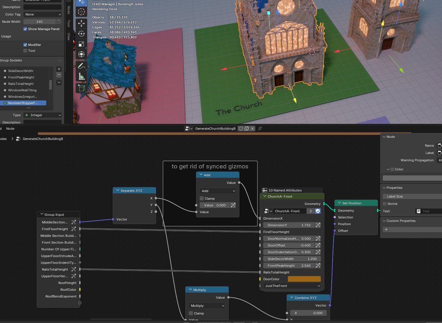Collapse the Group Input node
442x323 pixels.
click(42, 214)
